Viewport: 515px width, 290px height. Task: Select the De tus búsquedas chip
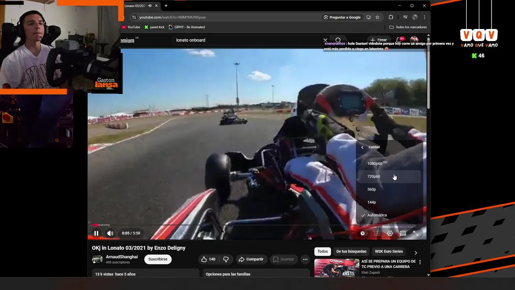(351, 251)
